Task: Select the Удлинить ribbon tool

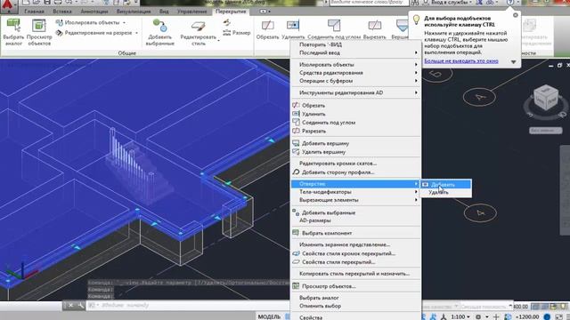Action: click(x=293, y=29)
